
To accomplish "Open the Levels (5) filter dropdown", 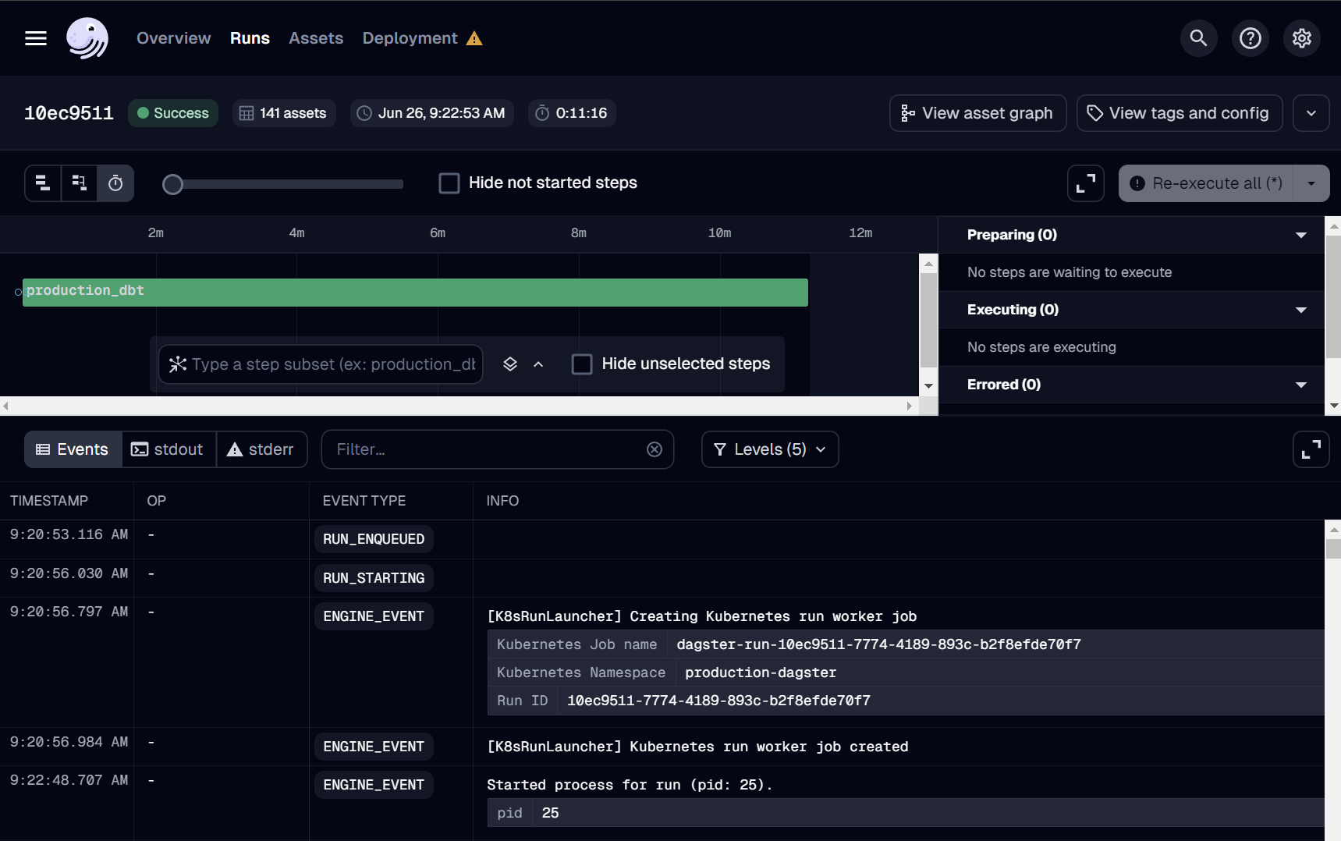I will pyautogui.click(x=769, y=449).
